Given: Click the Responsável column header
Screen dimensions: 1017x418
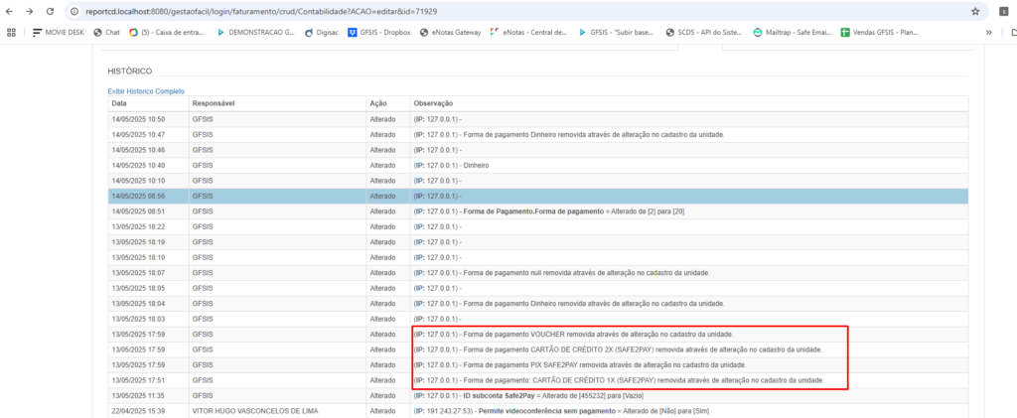Looking at the screenshot, I should pos(214,103).
